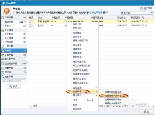Sort by the 添加日期 column header
Screen dimensions: 156x116
point(121,18)
